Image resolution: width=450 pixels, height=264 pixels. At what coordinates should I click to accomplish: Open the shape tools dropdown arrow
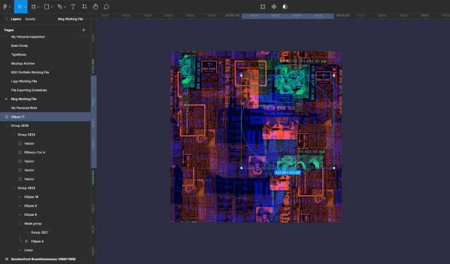52,7
